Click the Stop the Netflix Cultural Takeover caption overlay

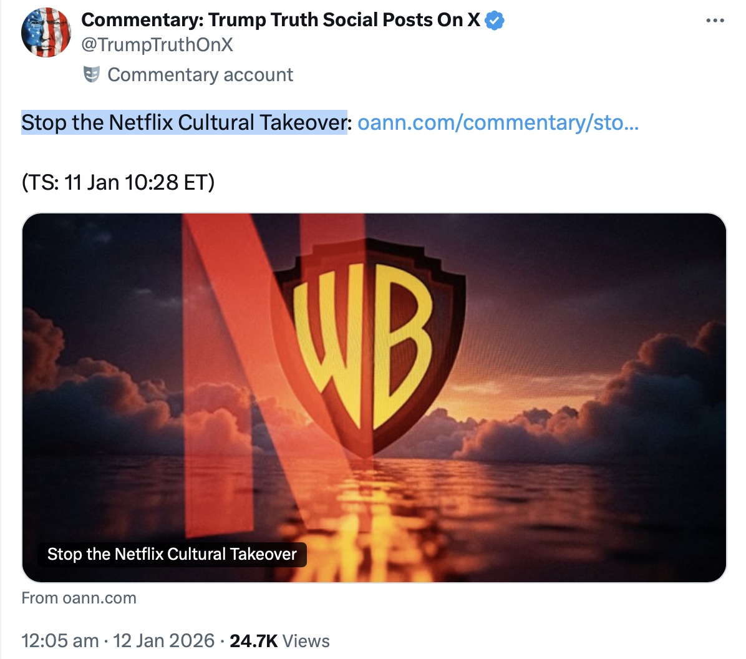[x=172, y=554]
